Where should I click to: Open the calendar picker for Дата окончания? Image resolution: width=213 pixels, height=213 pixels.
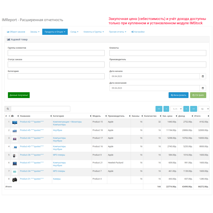pyautogui.click(x=203, y=88)
